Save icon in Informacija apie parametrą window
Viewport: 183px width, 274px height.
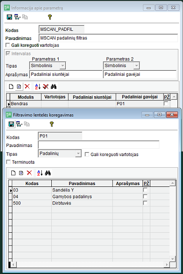click(9, 17)
